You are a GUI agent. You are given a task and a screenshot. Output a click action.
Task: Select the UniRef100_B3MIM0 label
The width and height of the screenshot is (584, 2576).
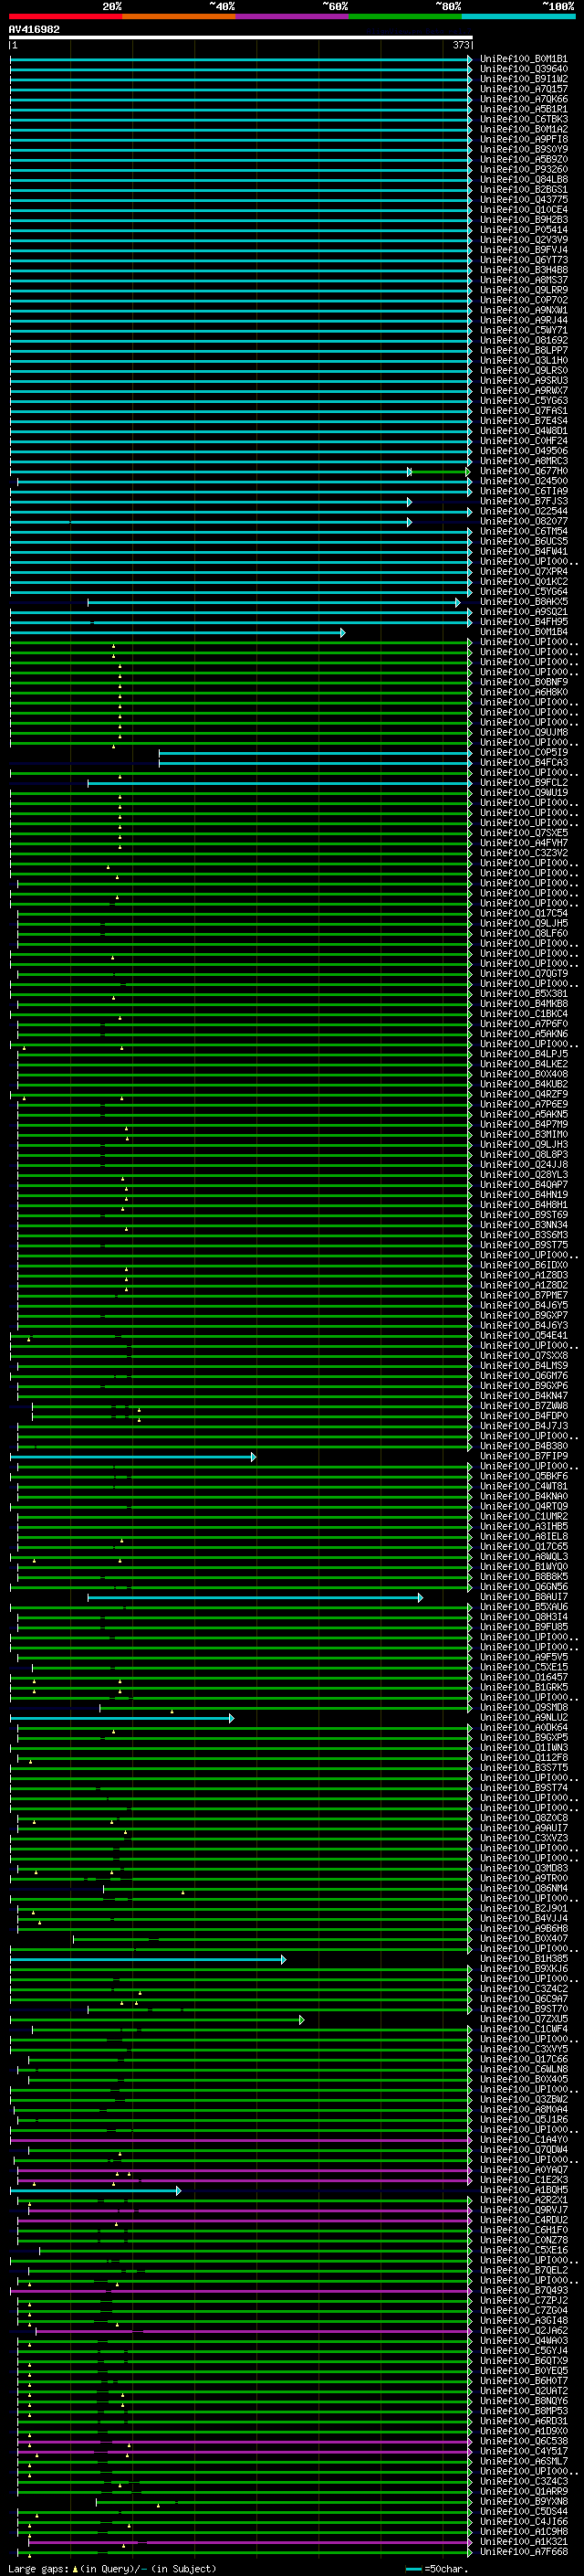pyautogui.click(x=523, y=1135)
